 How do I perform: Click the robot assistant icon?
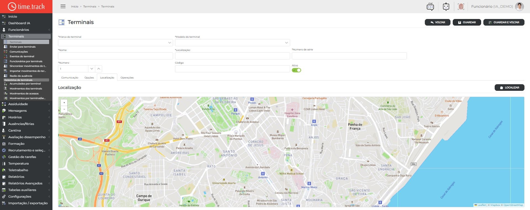[x=446, y=7]
